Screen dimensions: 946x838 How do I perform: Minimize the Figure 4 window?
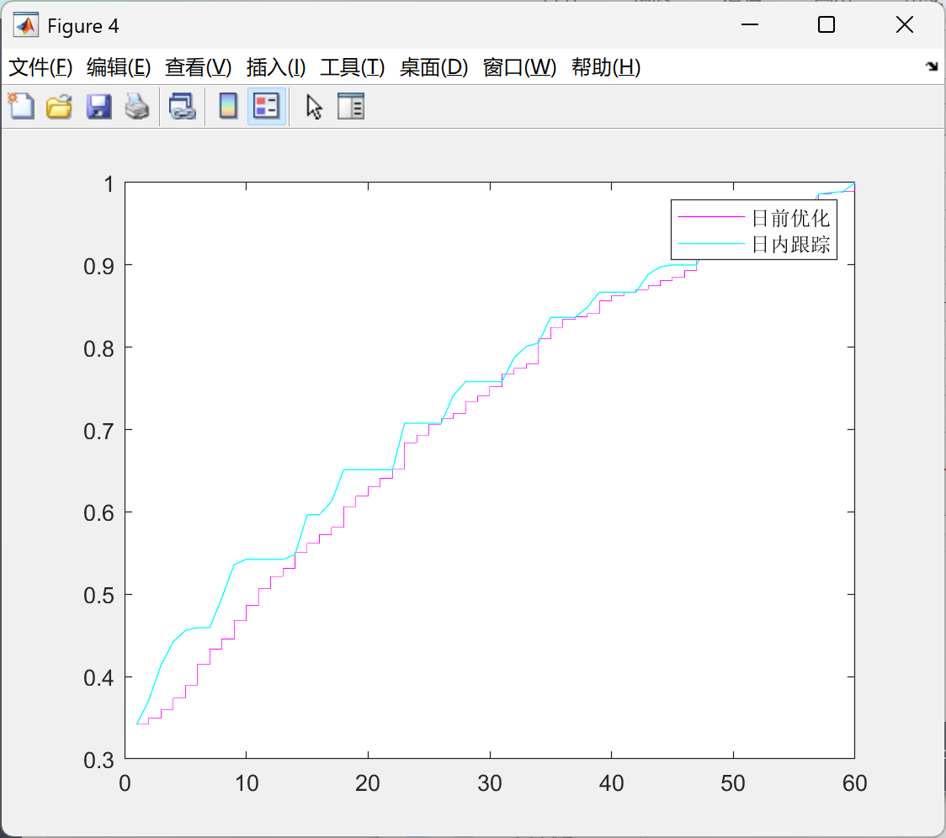[x=750, y=24]
